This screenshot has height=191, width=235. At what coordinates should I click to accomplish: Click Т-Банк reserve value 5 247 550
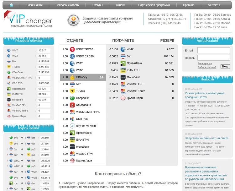(x=44, y=67)
